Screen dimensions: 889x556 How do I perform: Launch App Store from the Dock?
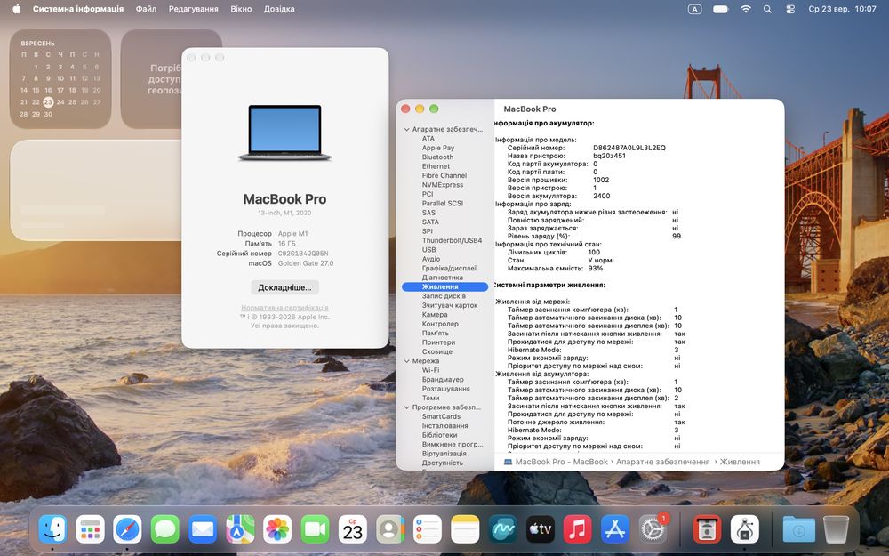tap(614, 529)
